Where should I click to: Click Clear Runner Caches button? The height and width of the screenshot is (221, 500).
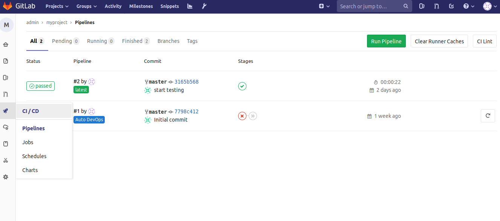coord(439,41)
